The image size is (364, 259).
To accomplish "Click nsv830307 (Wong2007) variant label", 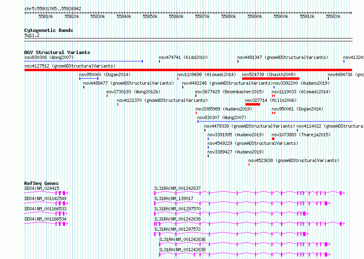I will (222, 117).
